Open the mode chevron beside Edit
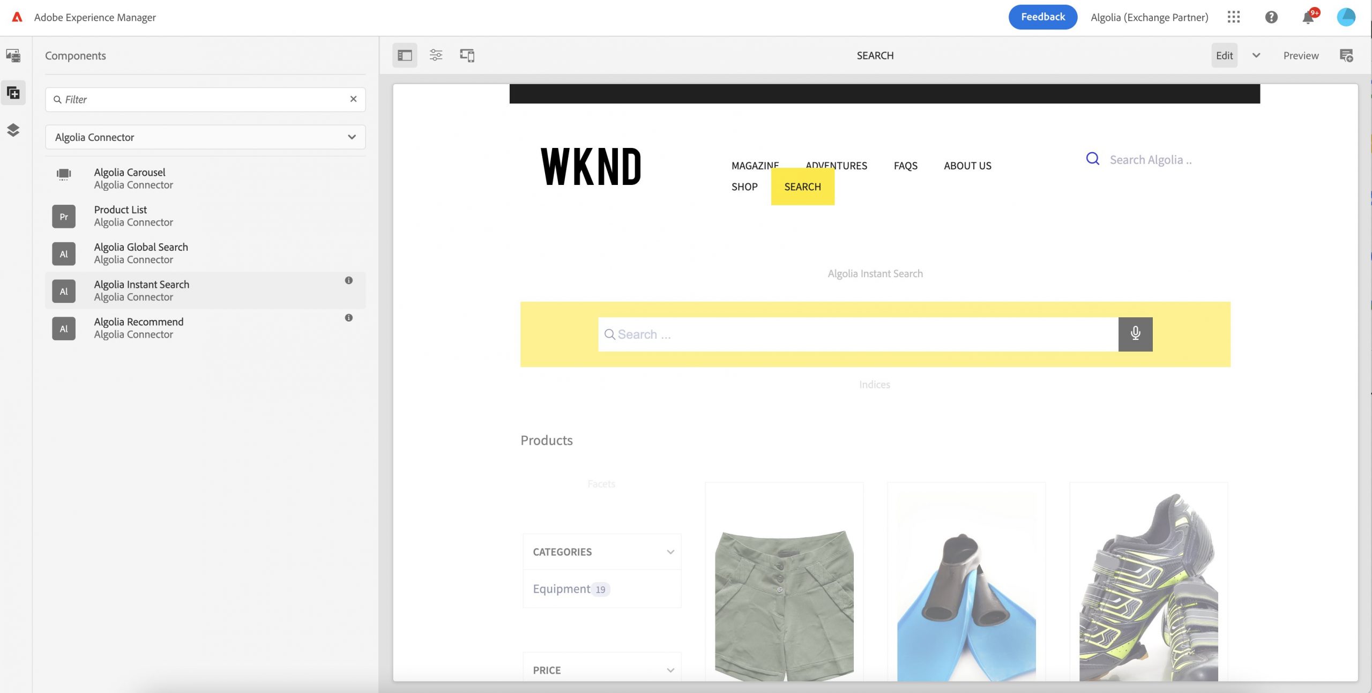1372x693 pixels. [x=1256, y=56]
